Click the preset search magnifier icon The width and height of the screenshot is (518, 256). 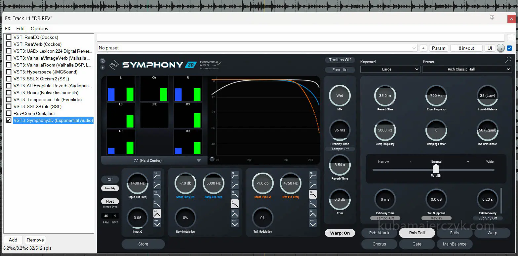click(x=508, y=60)
